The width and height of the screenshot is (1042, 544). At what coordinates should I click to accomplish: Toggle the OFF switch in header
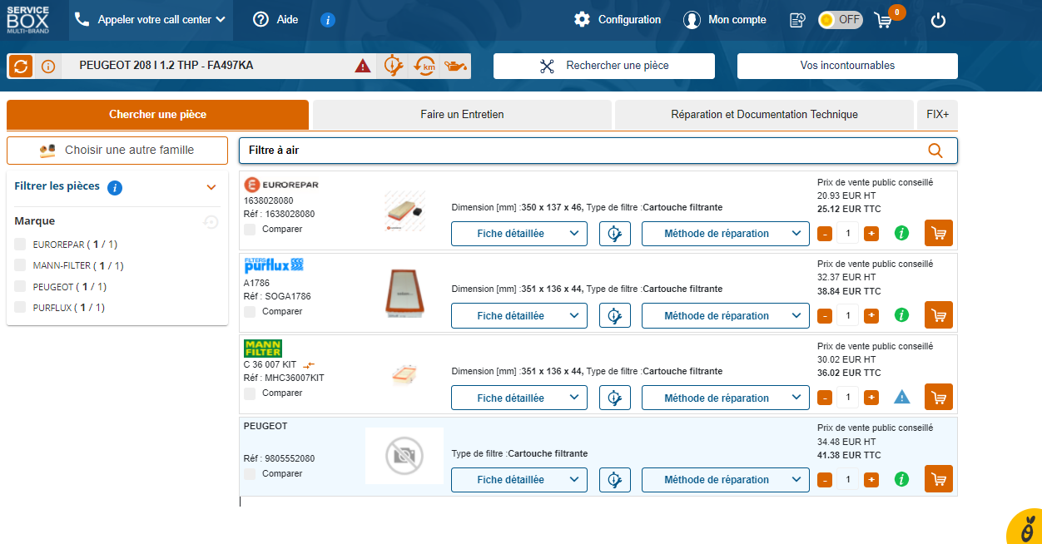point(840,20)
